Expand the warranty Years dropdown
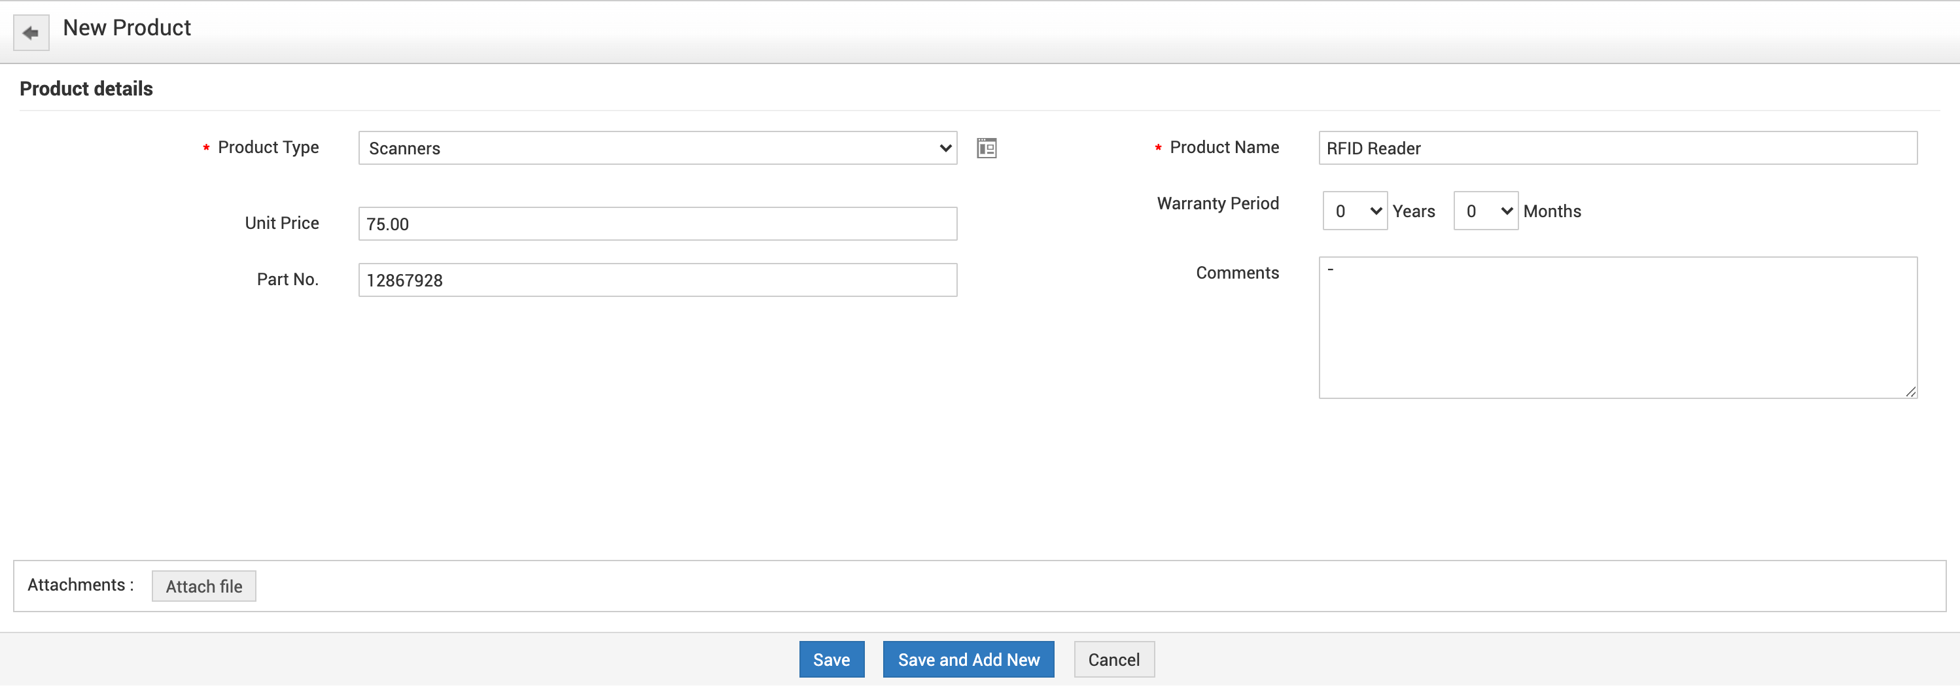 coord(1354,211)
